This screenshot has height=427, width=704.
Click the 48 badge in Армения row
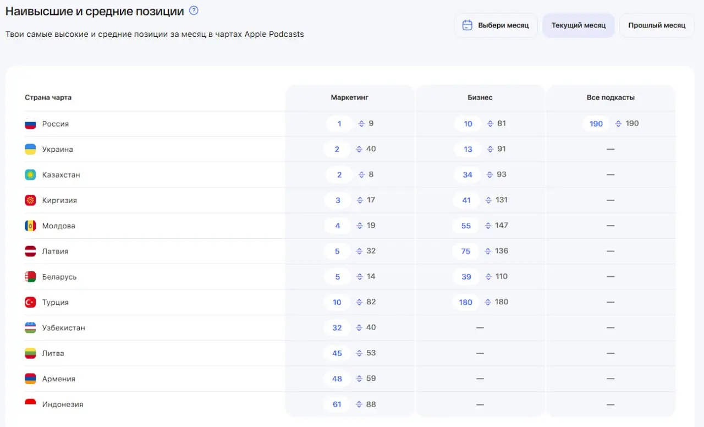click(337, 379)
